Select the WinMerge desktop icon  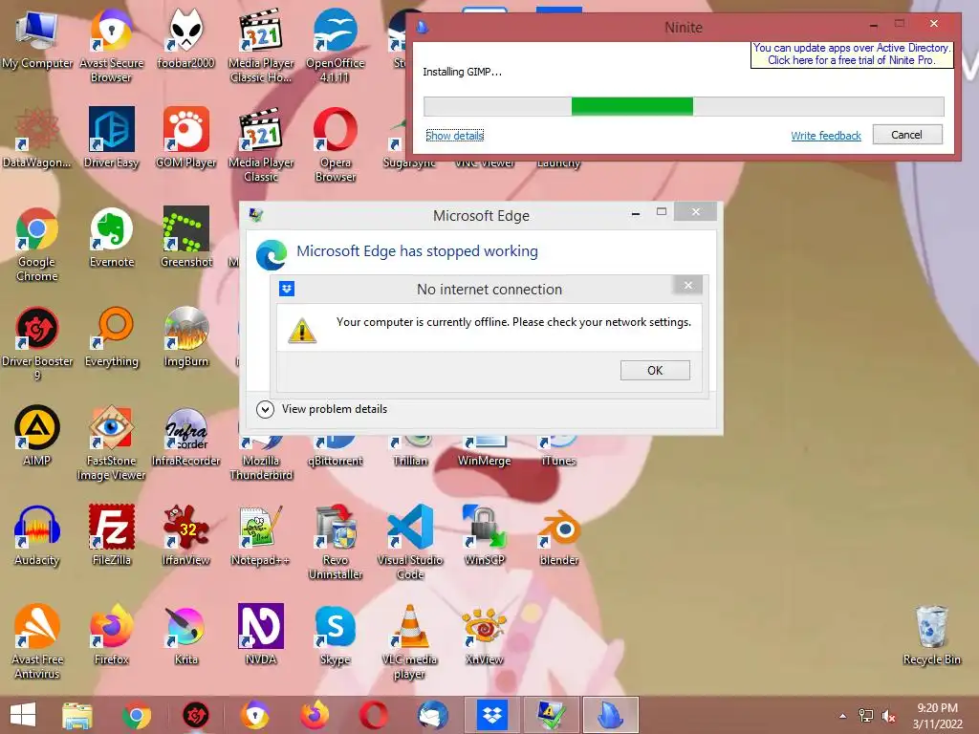(485, 451)
